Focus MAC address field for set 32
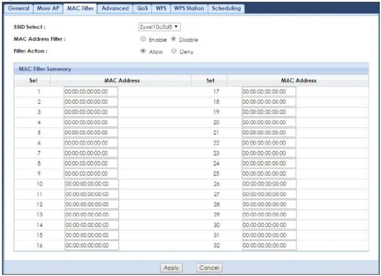This screenshot has height=276, width=381. 270,245
